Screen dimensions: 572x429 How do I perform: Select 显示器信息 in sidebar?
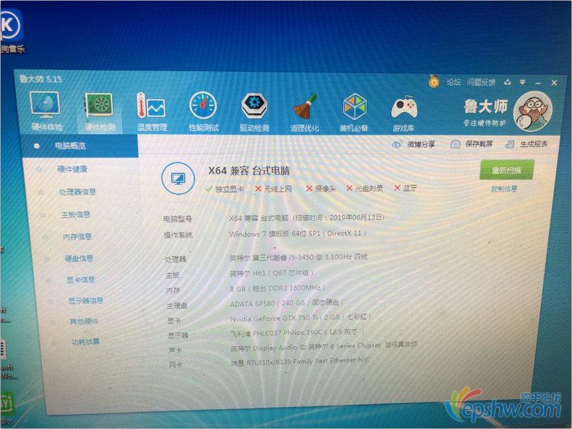point(86,301)
